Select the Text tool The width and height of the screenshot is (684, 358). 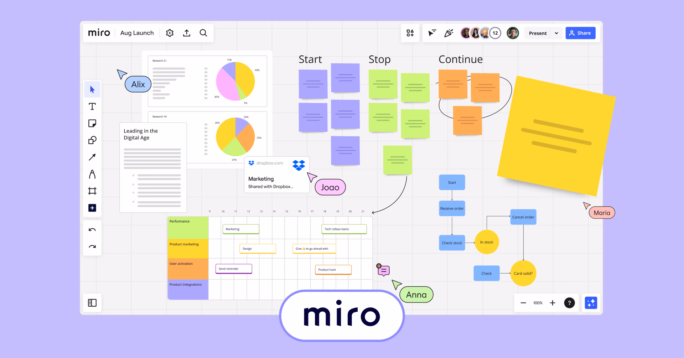(92, 107)
